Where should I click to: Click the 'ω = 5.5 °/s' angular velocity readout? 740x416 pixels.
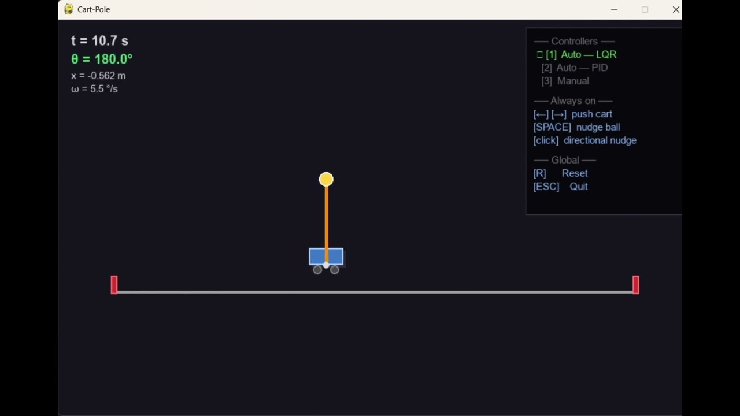94,89
